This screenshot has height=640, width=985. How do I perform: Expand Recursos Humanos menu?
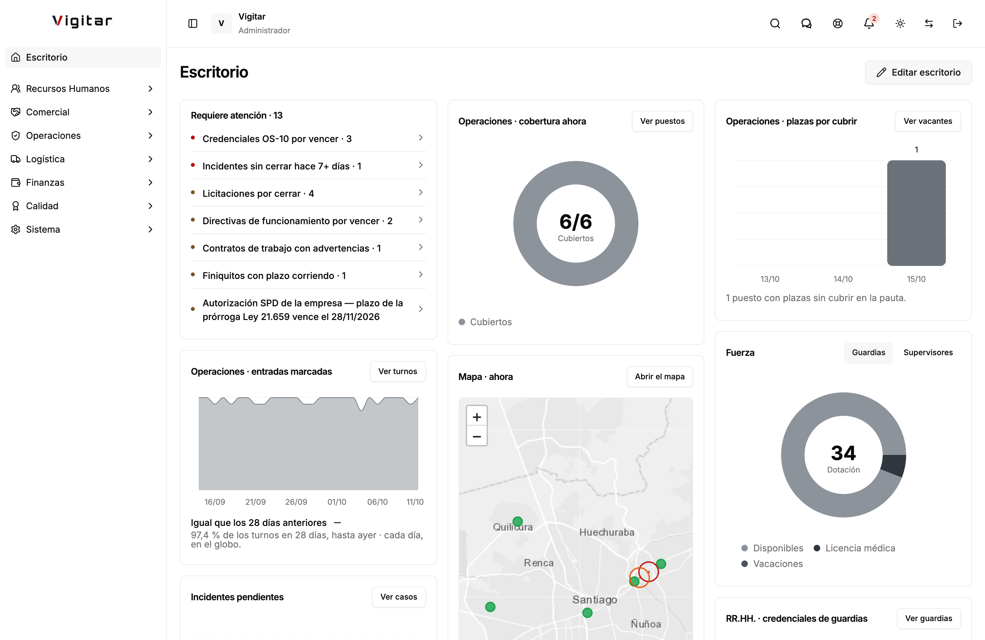coord(83,89)
